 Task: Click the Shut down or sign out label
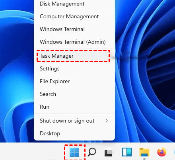[67, 121]
